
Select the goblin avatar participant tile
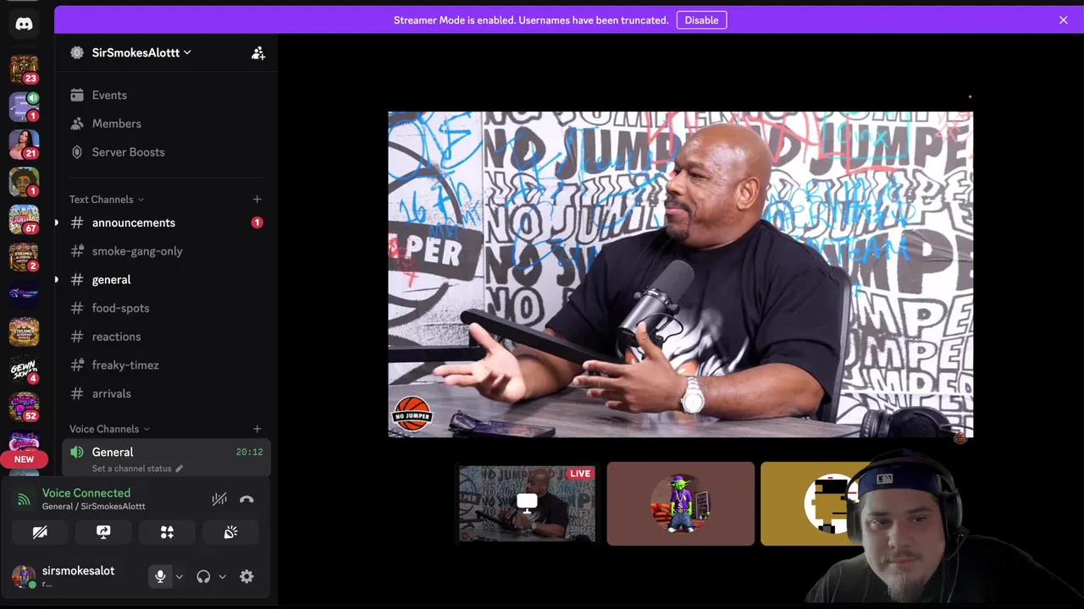[x=680, y=503]
